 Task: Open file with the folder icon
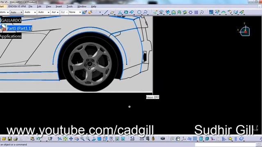[x=4, y=139]
